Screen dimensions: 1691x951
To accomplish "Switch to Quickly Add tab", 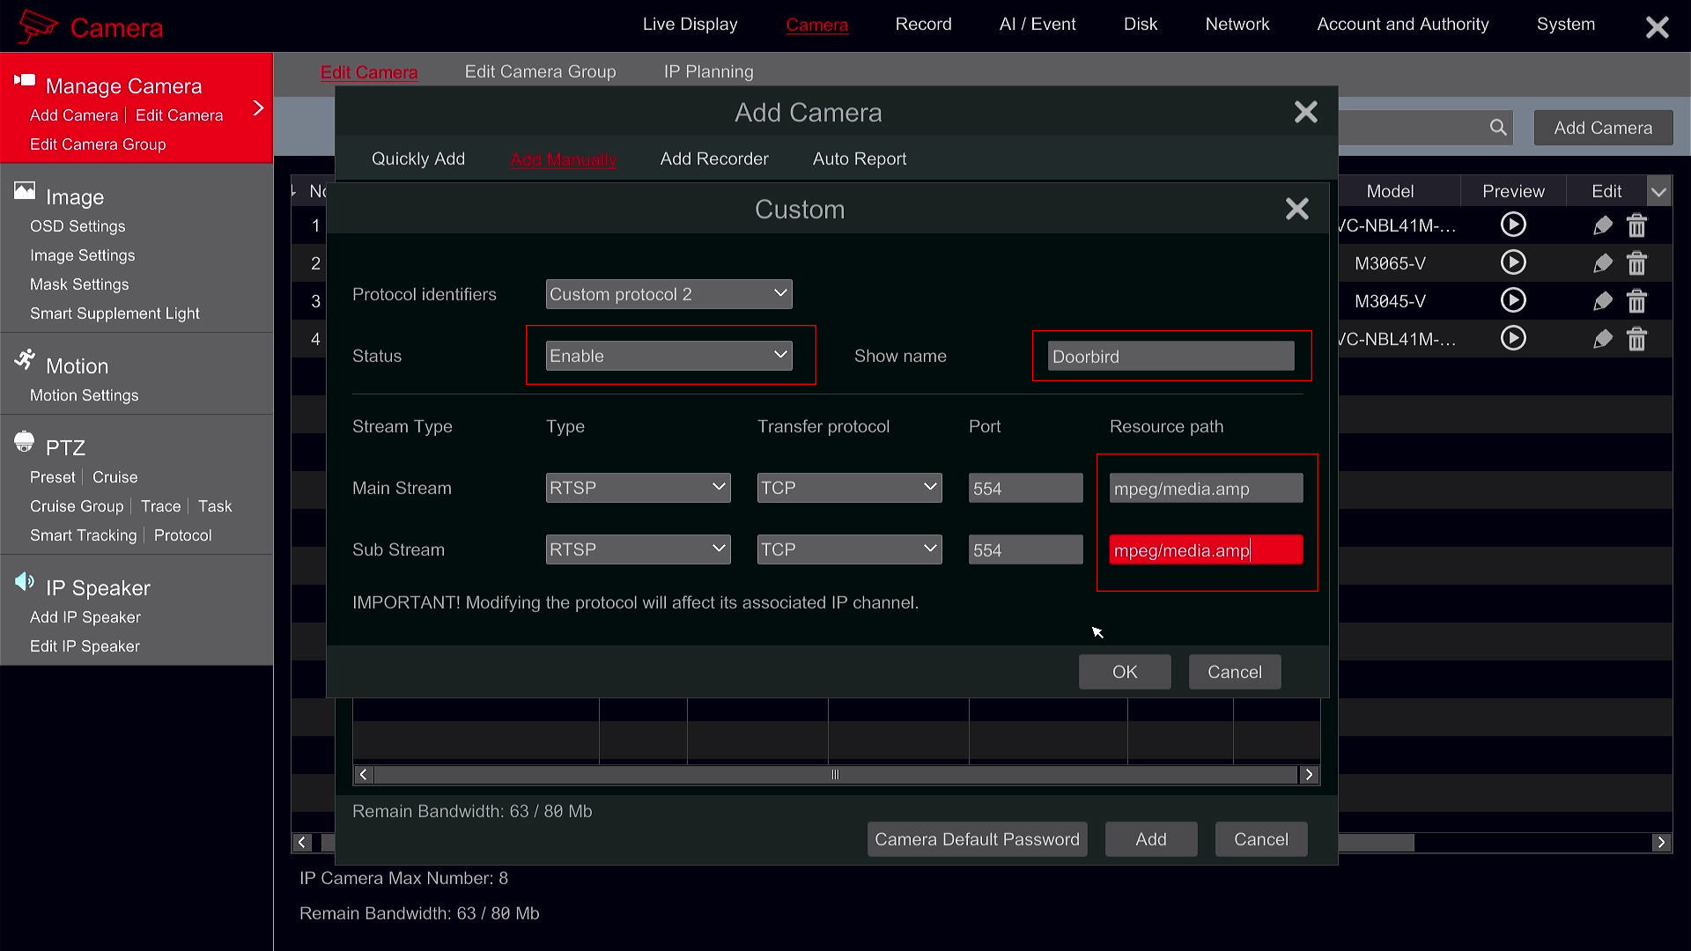I will 417,159.
